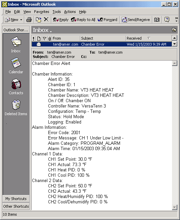Screen dimensions: 180x220
Task: Sort by Importance column header
Action: pos(33,39)
